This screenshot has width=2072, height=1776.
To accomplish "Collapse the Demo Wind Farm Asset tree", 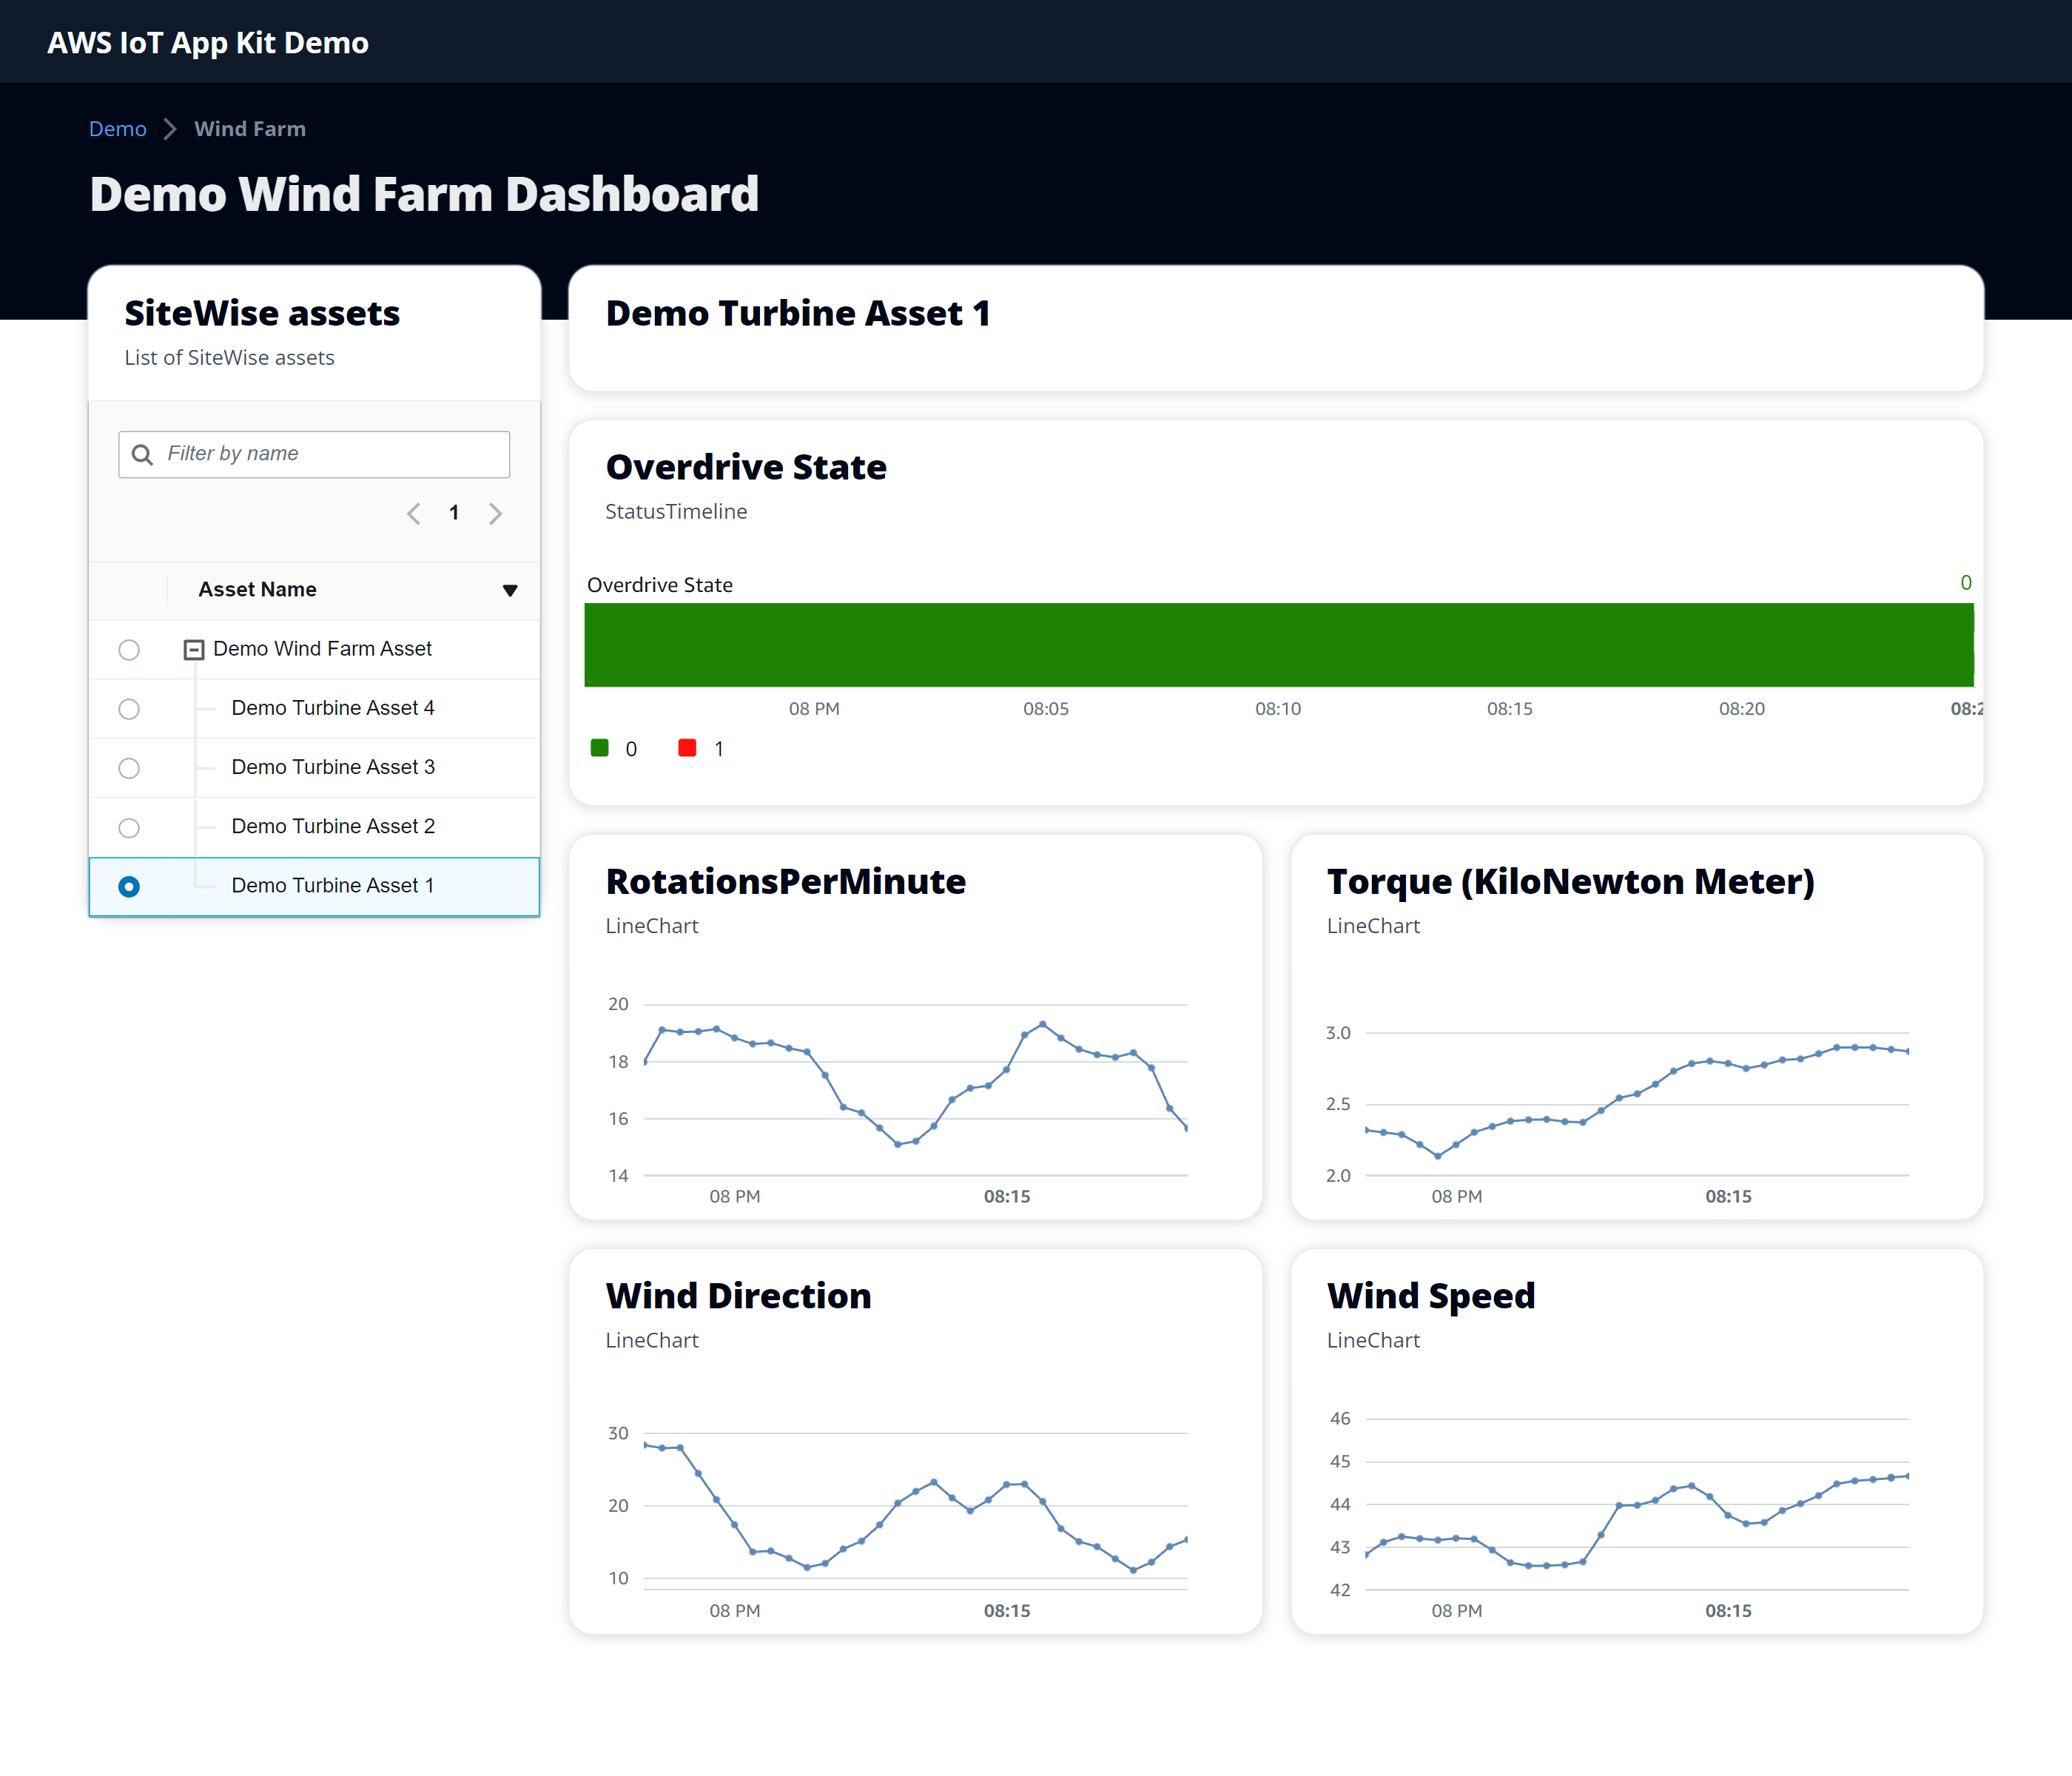I will tap(194, 650).
